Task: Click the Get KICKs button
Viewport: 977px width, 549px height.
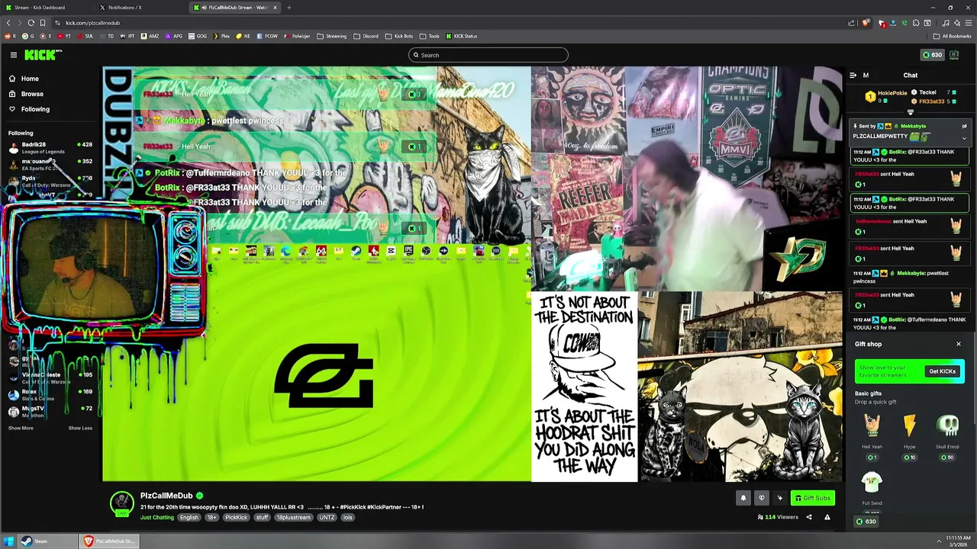Action: [942, 371]
